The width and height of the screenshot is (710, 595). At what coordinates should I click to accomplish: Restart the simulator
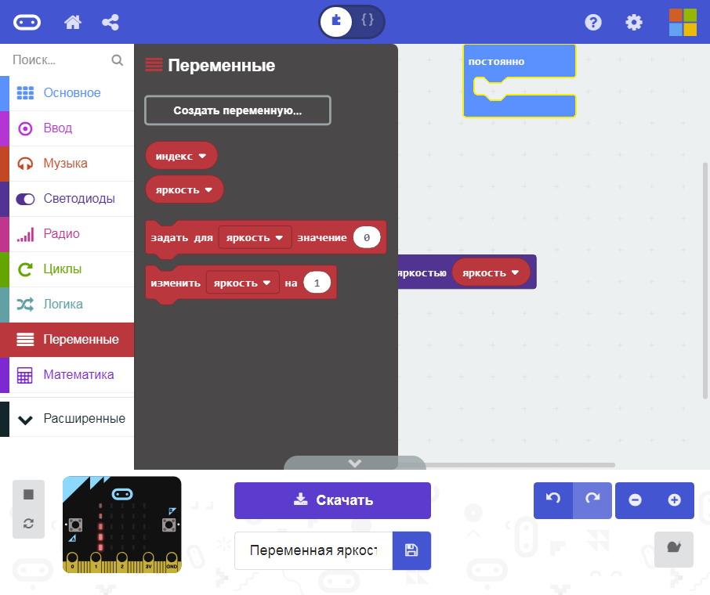[28, 524]
